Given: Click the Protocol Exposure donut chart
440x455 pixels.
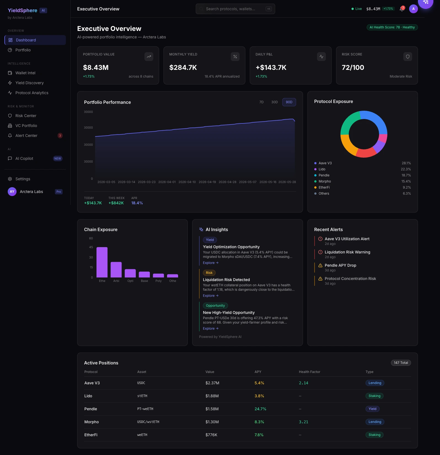Looking at the screenshot, I should pos(364,134).
